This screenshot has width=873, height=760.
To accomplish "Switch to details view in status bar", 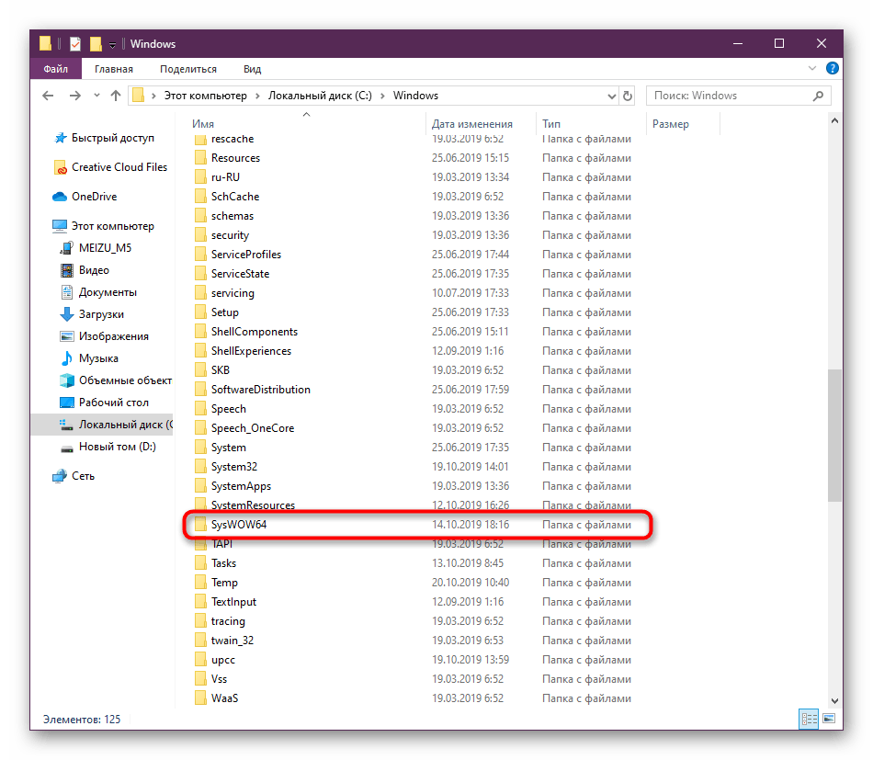I will (x=810, y=719).
